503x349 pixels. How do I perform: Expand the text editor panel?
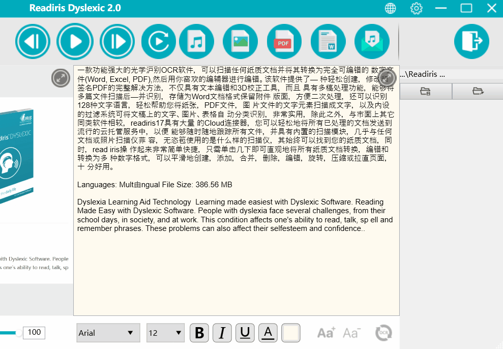[387, 78]
